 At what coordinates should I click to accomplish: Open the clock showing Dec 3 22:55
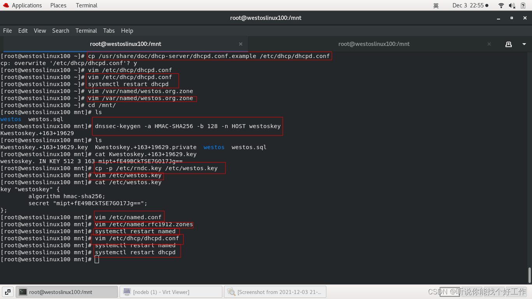coord(470,5)
